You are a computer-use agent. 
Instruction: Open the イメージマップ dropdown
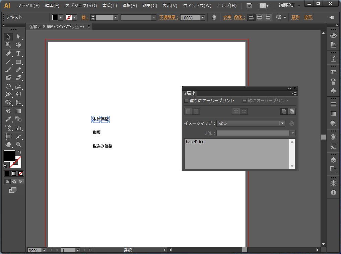point(282,123)
